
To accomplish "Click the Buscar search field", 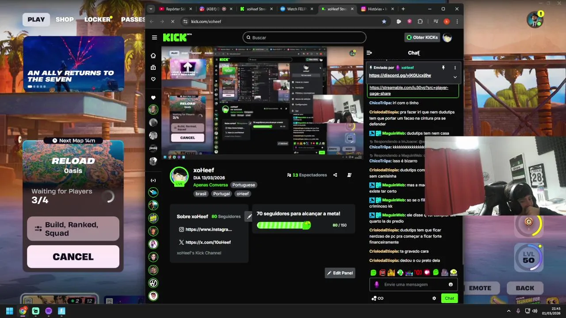I will pos(304,38).
